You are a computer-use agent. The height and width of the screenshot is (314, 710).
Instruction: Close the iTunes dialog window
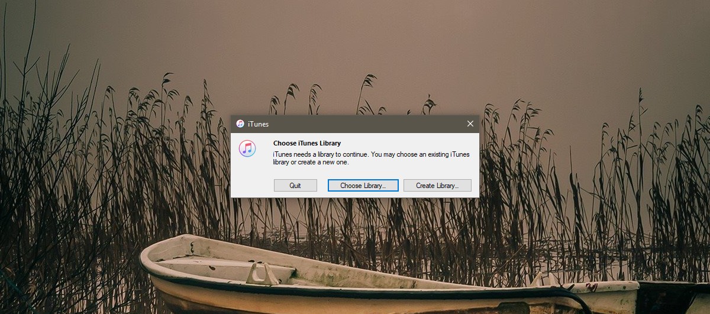coord(470,124)
